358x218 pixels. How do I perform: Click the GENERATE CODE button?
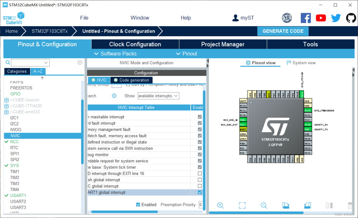(283, 31)
